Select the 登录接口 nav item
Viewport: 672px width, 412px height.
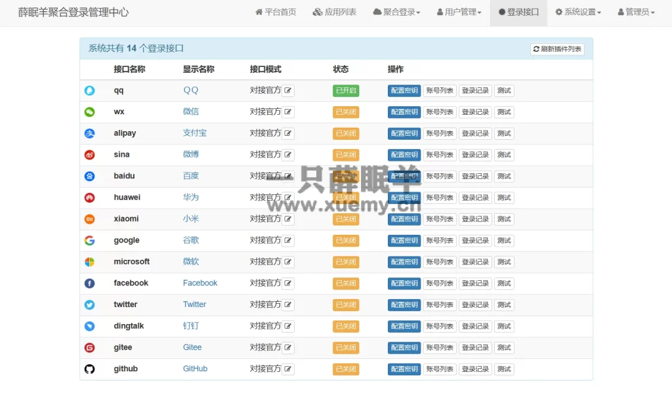(x=518, y=12)
